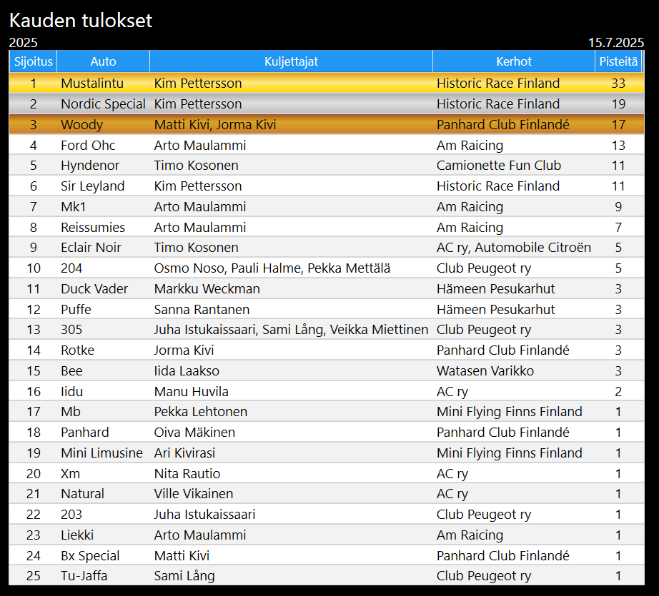Click the date 15.7.2025
The image size is (659, 596).
615,42
